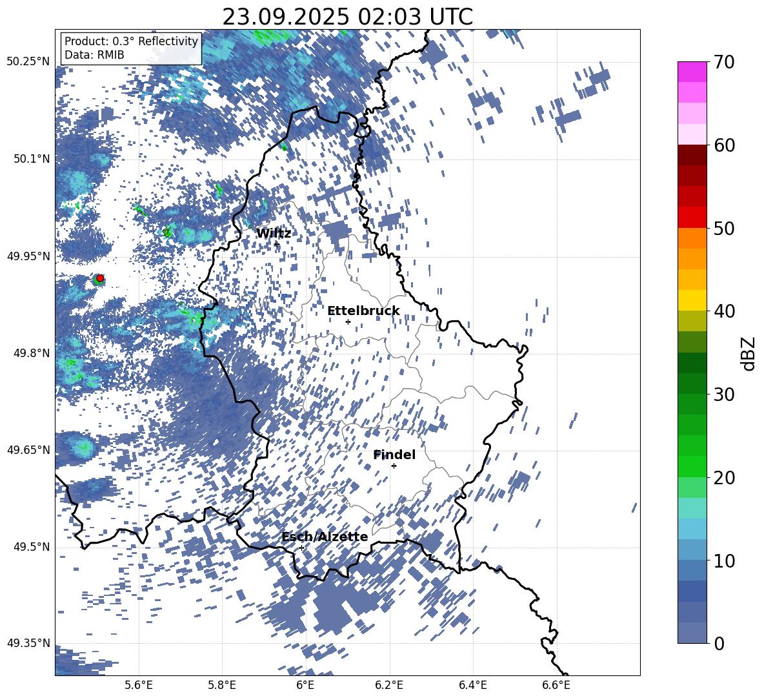
Task: Click the 6.4°E longitude label
Action: (x=472, y=685)
